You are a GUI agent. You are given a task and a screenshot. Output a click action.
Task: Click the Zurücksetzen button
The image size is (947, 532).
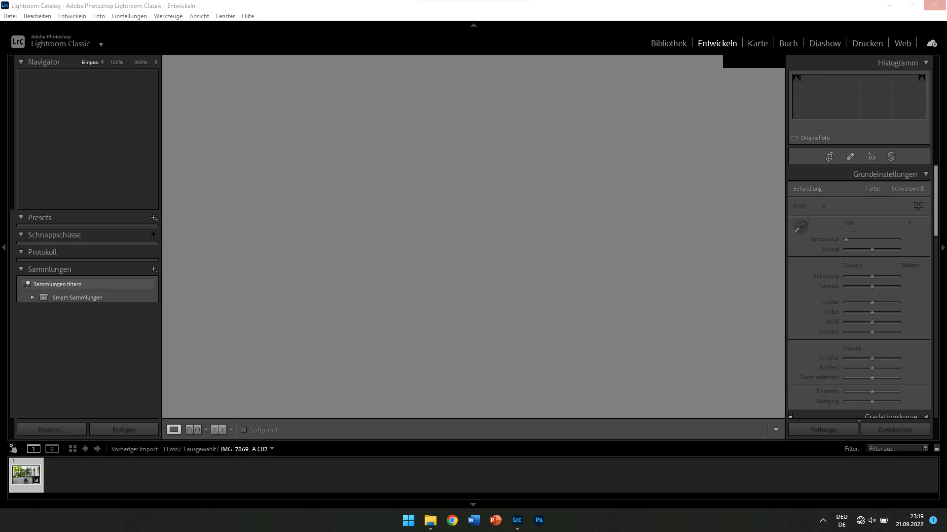point(895,430)
